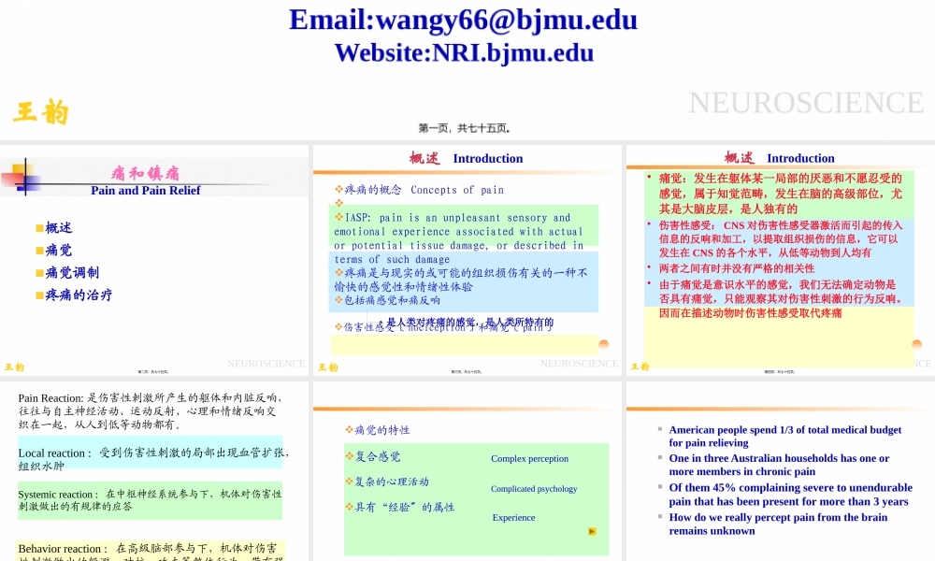This screenshot has width=935, height=561.
Task: Click the 第一页，共七十五页 page indicator
Action: point(465,129)
